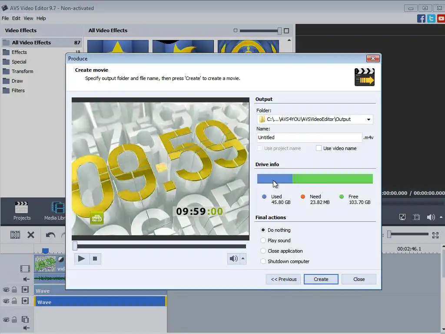The image size is (445, 334).
Task: Click the blue timeline playhead marker
Action: click(x=45, y=251)
